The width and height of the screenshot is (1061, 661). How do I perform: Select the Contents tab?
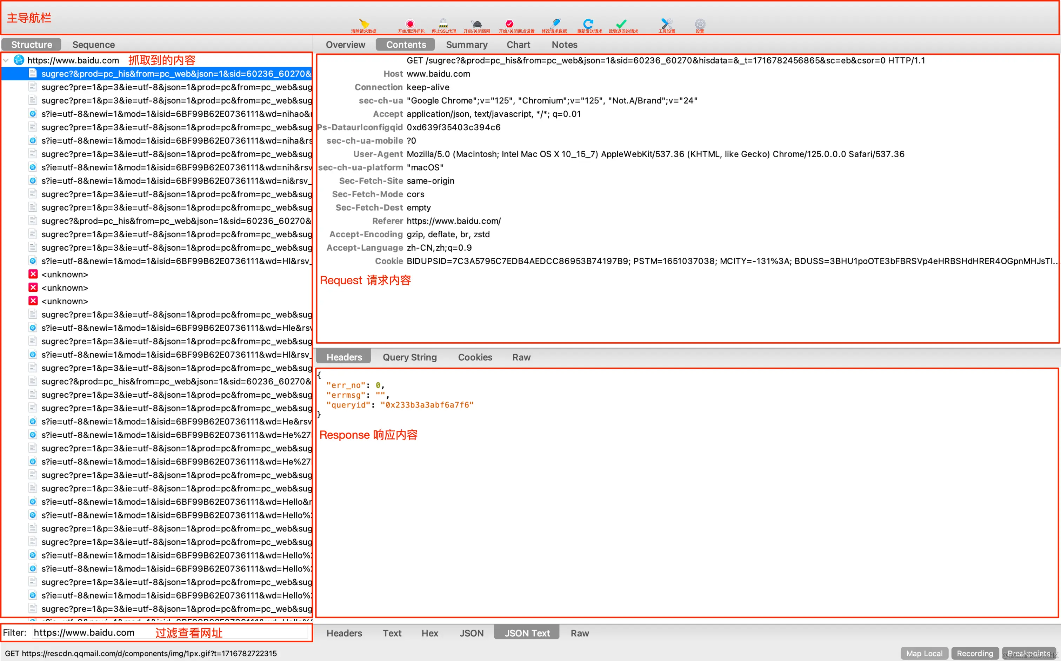click(x=406, y=45)
